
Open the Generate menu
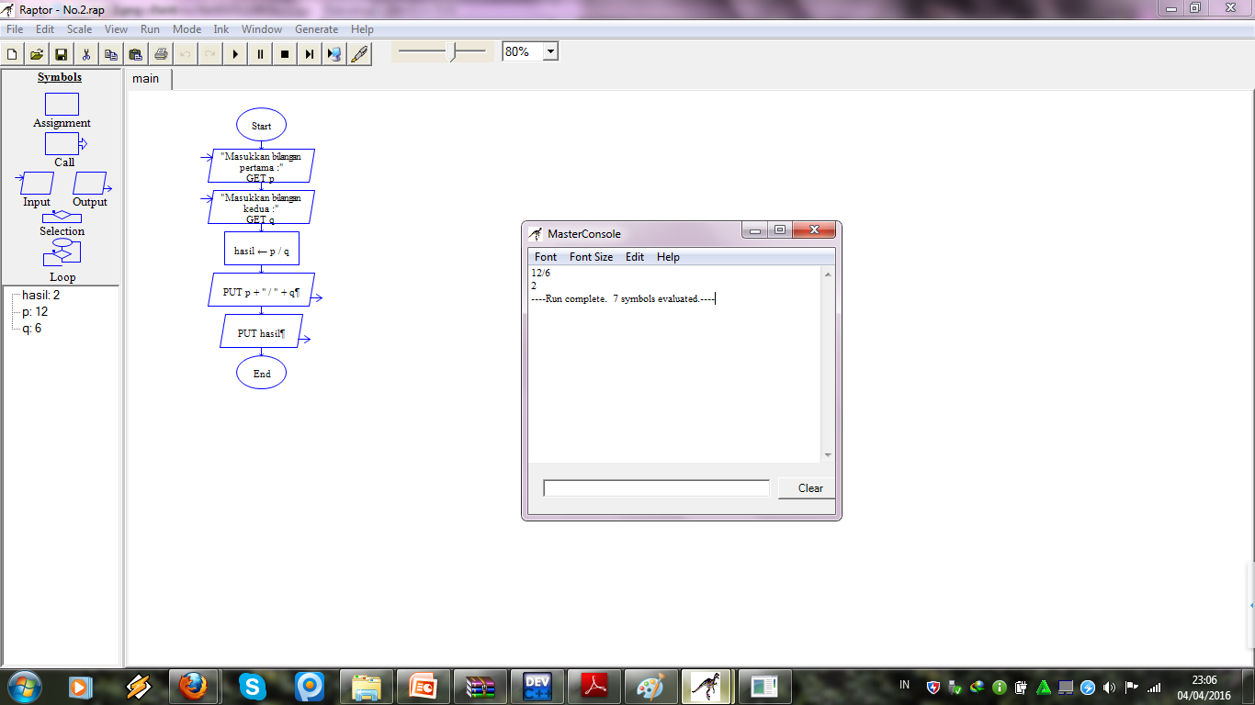coord(316,29)
